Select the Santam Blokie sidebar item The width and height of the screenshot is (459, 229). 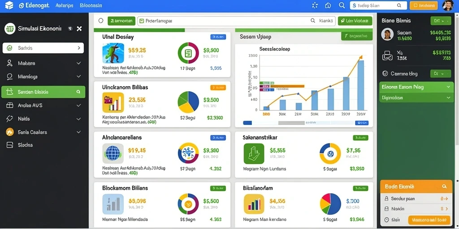[43, 92]
